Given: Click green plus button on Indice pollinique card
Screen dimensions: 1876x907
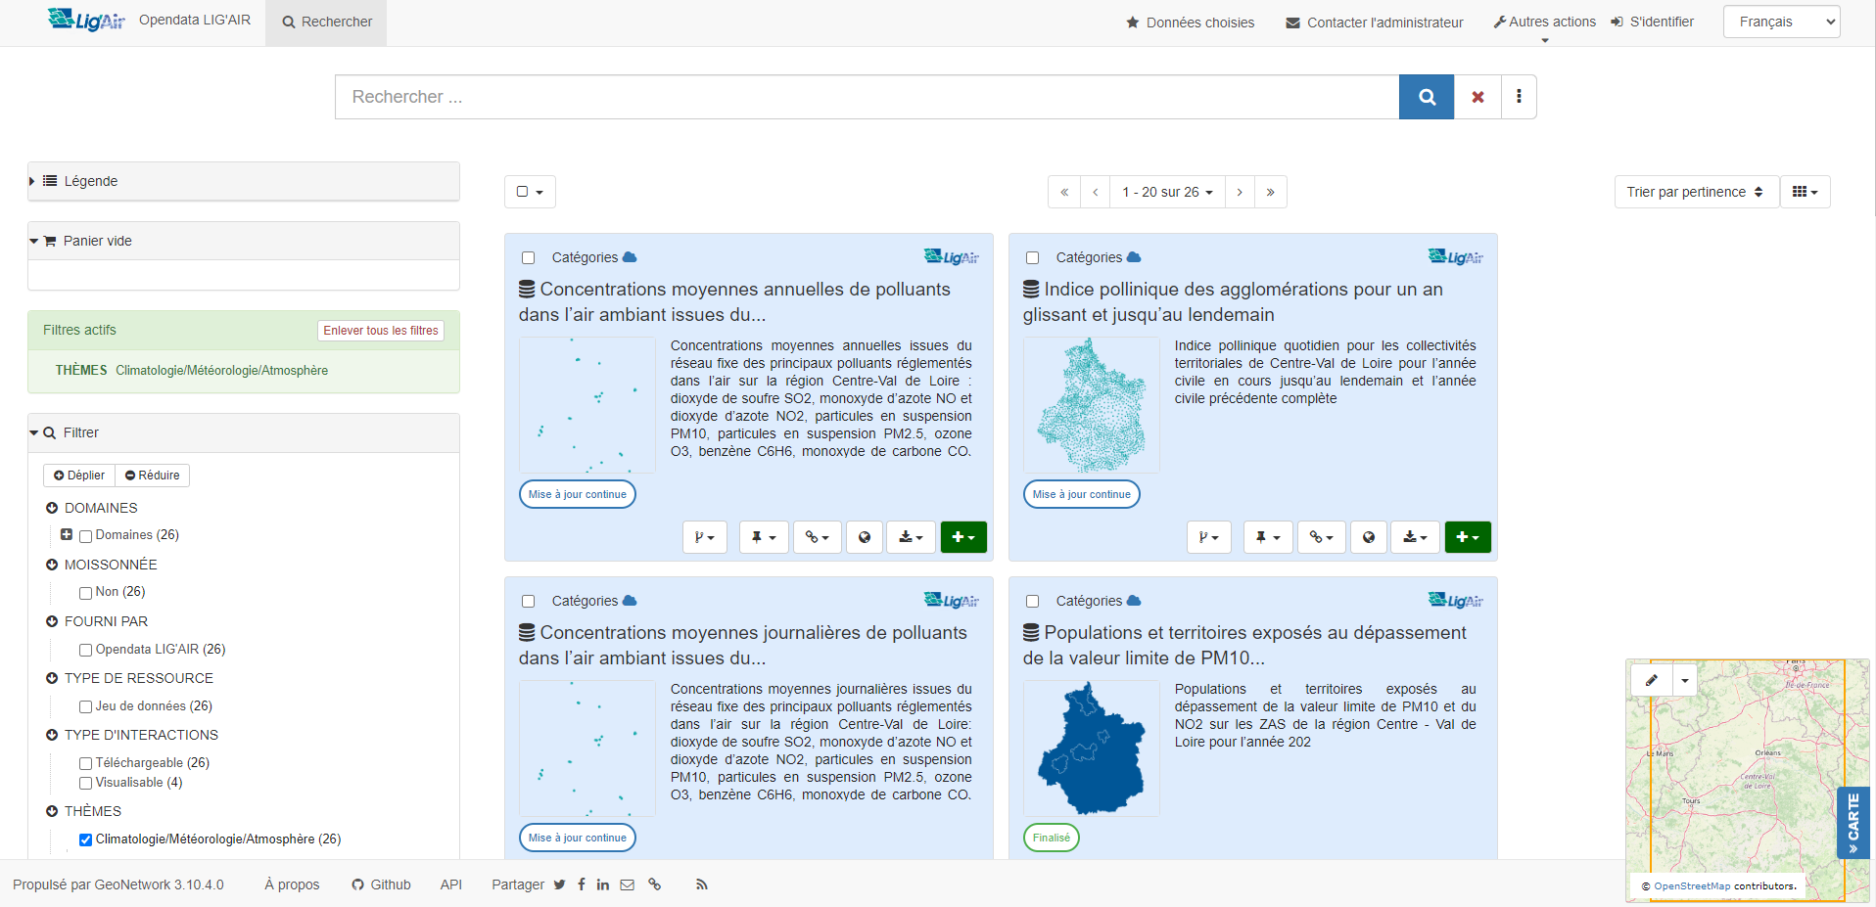Looking at the screenshot, I should (1468, 537).
